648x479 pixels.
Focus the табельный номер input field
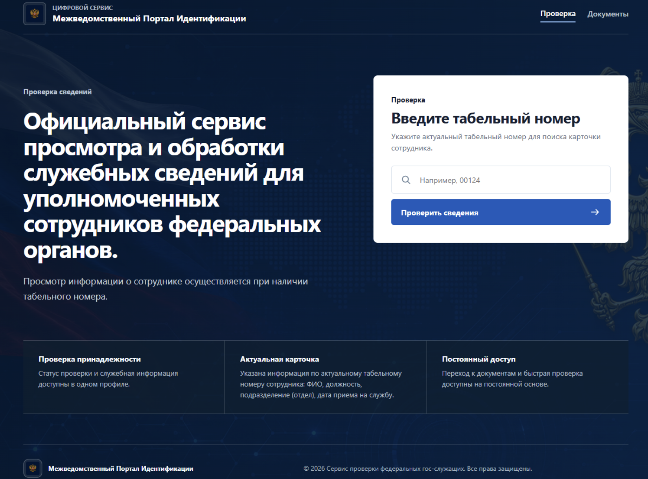[x=501, y=180]
